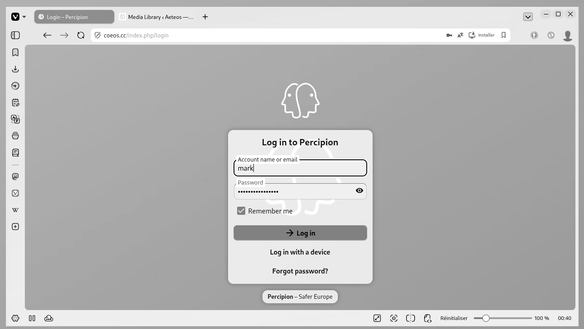
Task: Add a new web panel
Action: click(15, 227)
